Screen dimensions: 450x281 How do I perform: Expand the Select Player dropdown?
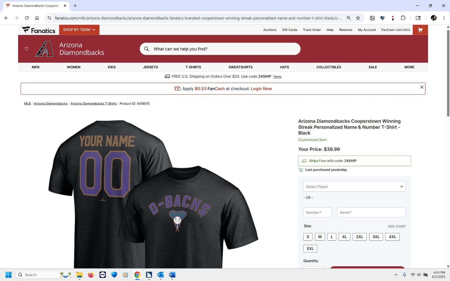pyautogui.click(x=354, y=187)
